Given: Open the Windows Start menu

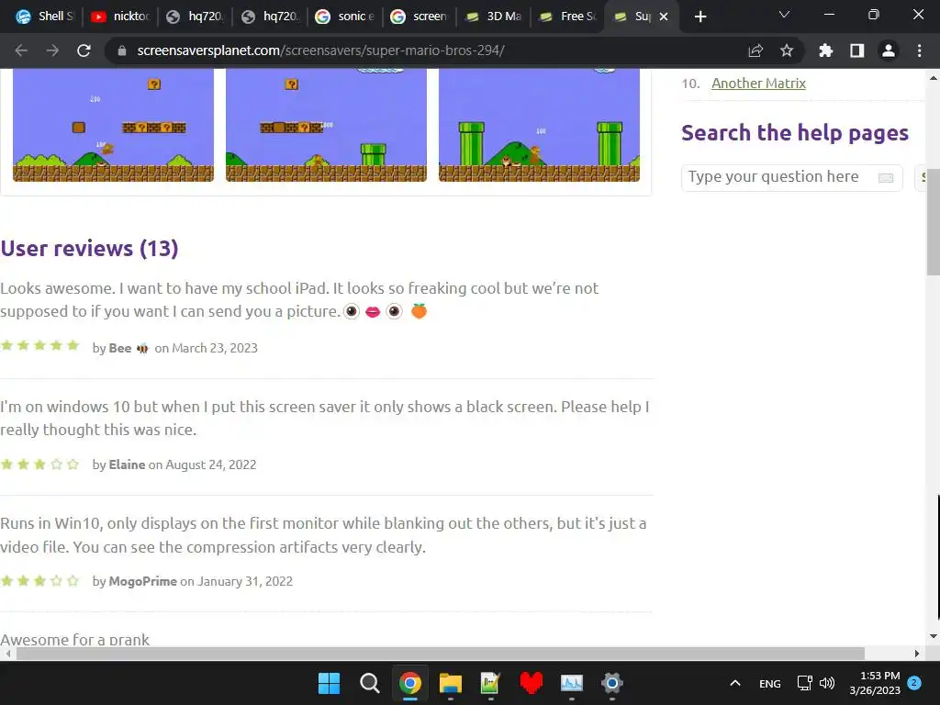Looking at the screenshot, I should [x=330, y=683].
